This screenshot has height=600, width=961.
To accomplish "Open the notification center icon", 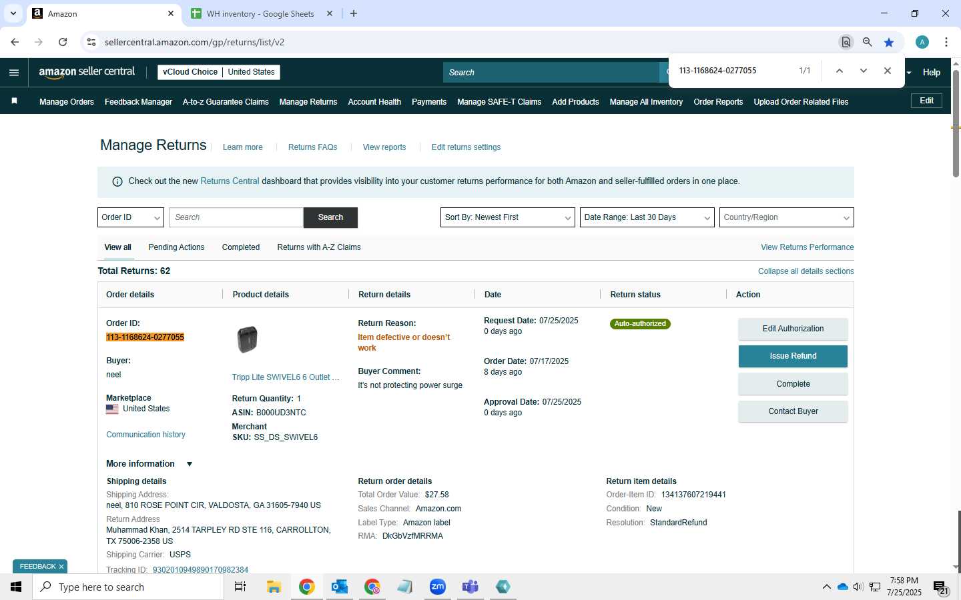I will [941, 587].
